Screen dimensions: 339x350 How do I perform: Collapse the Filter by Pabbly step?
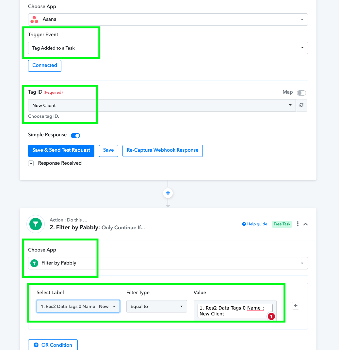(x=305, y=224)
